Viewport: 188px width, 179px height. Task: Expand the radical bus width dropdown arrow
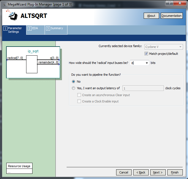tap(147, 63)
